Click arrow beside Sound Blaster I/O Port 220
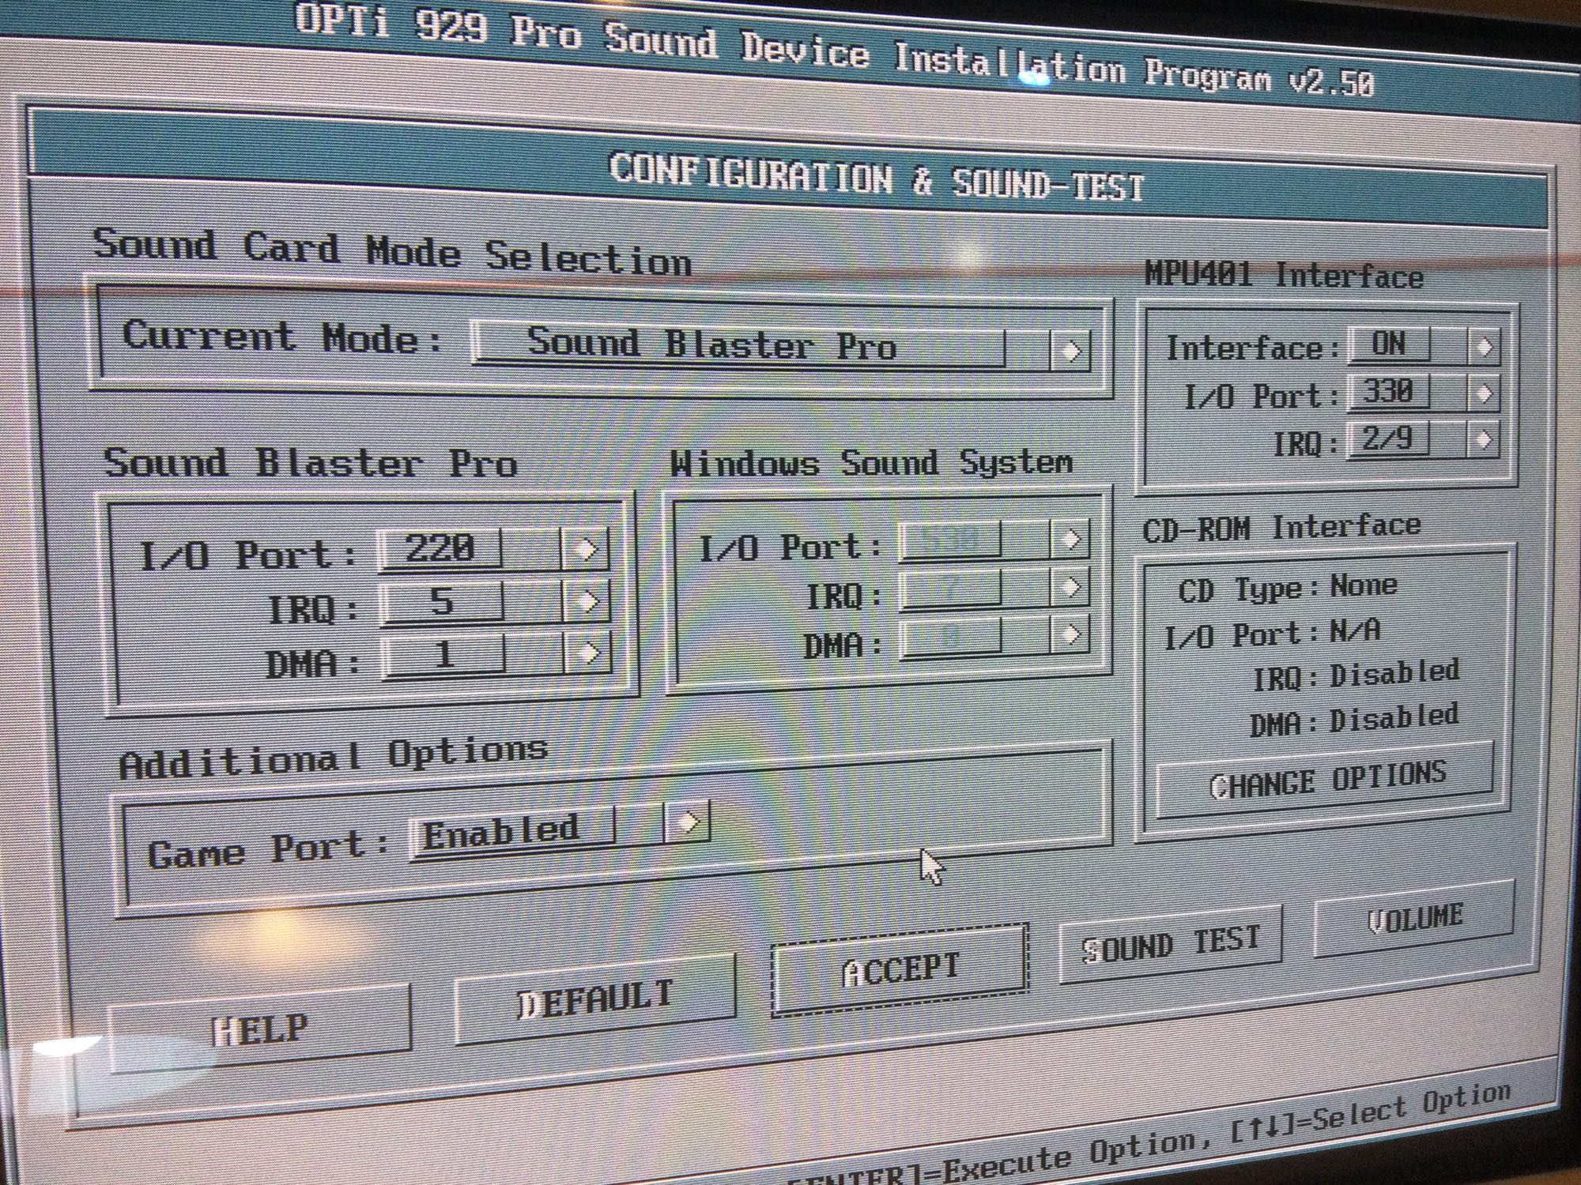The width and height of the screenshot is (1581, 1185). click(586, 548)
